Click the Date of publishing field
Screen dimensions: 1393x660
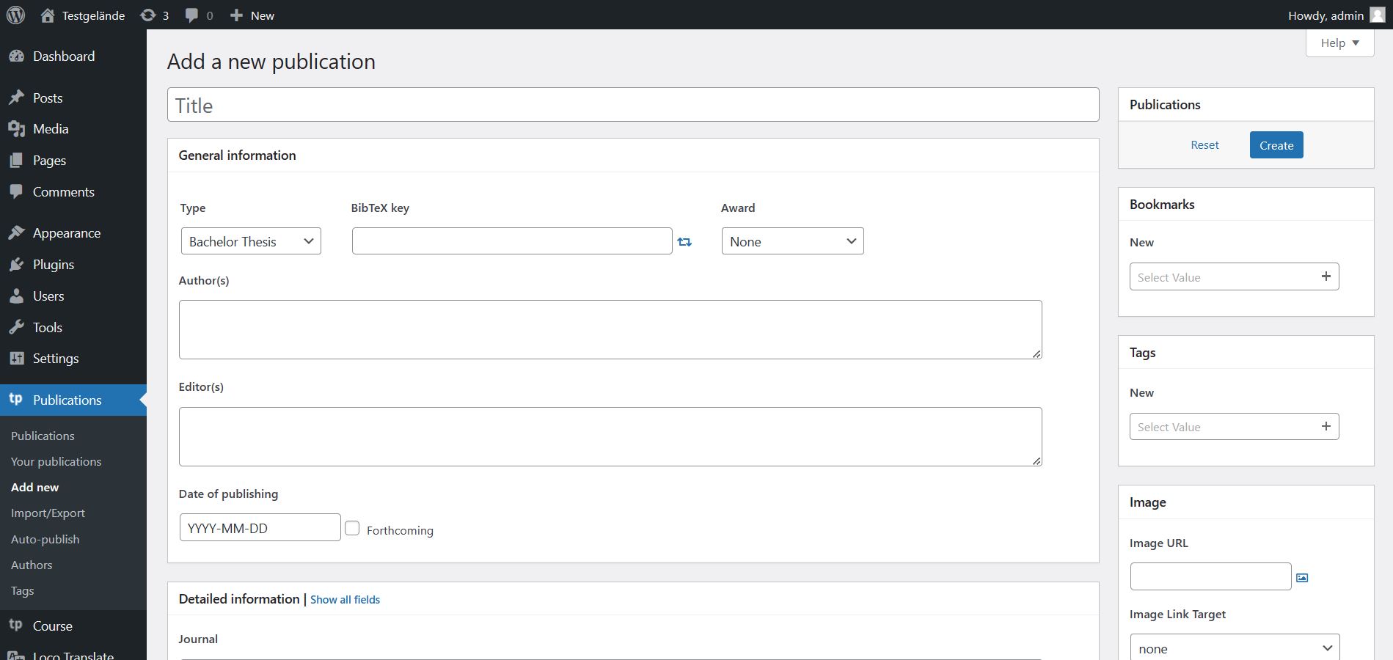pos(260,527)
